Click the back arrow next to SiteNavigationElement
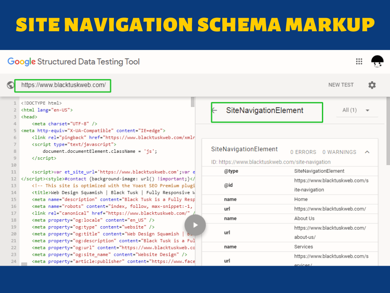Screen dimensions: 390x293 click(x=214, y=111)
